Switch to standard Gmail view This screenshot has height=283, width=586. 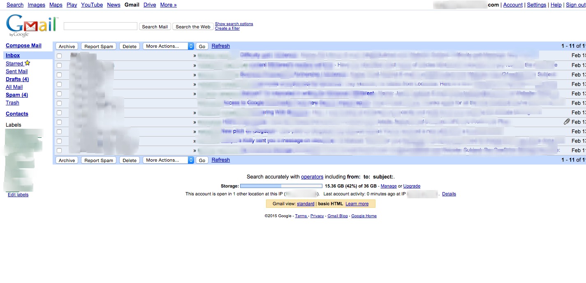(x=306, y=204)
